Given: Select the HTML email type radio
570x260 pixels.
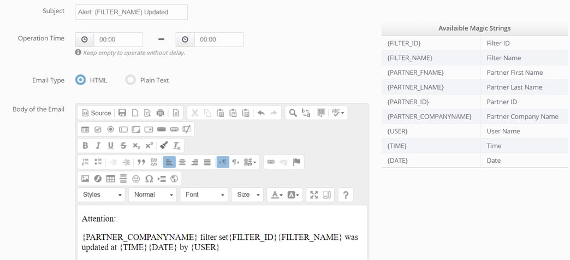Looking at the screenshot, I should coord(81,80).
